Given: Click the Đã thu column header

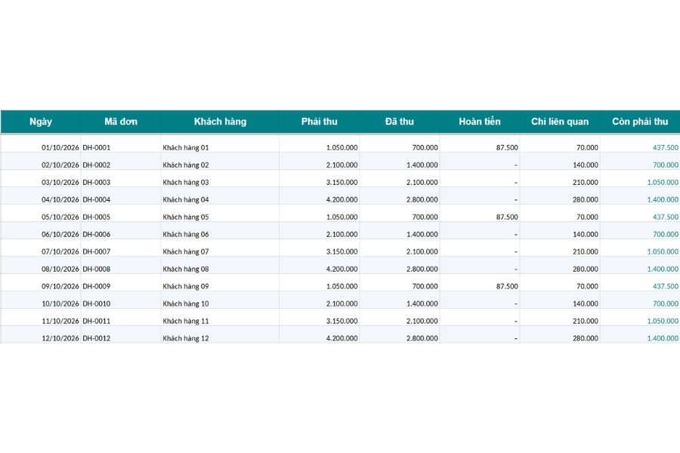Looking at the screenshot, I should tap(400, 122).
